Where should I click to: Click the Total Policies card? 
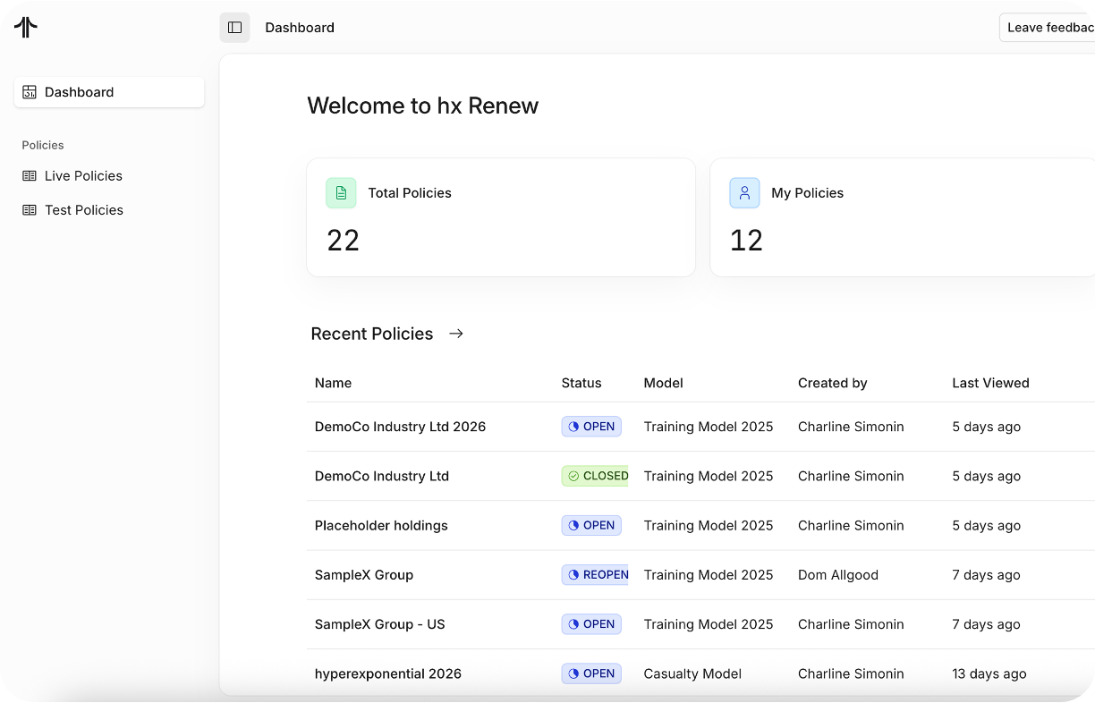500,217
